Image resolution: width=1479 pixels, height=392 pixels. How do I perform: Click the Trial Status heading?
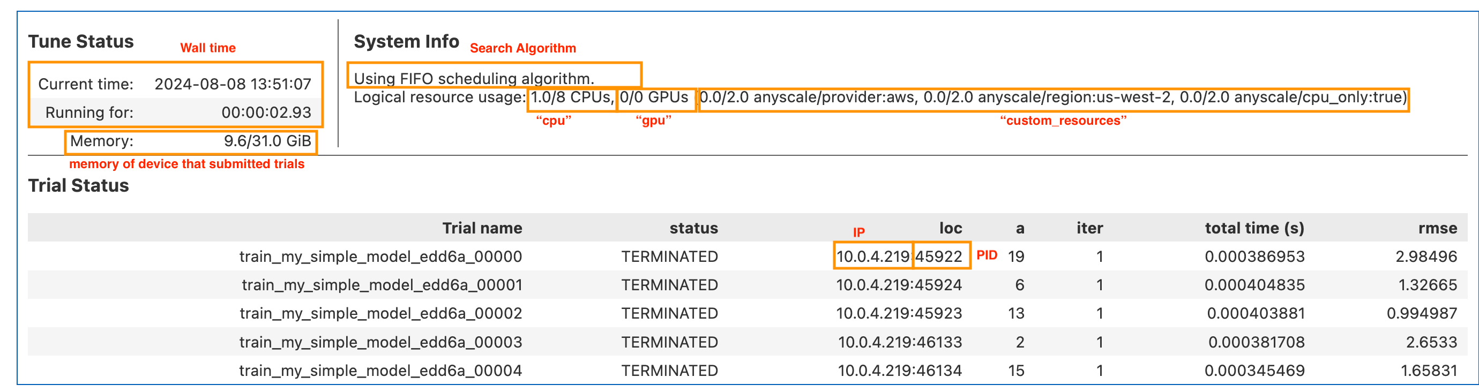(x=78, y=186)
